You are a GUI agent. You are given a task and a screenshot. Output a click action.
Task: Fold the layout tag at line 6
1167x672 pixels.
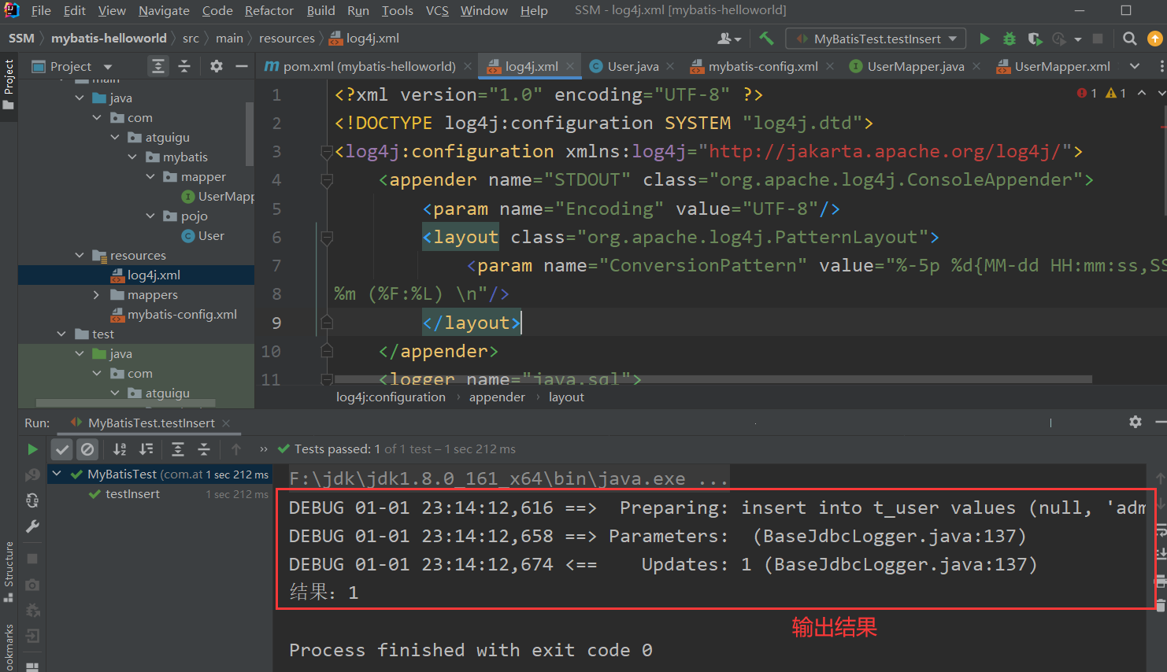327,237
